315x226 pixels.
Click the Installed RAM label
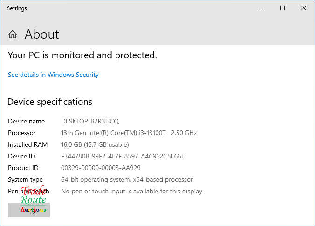coord(28,144)
